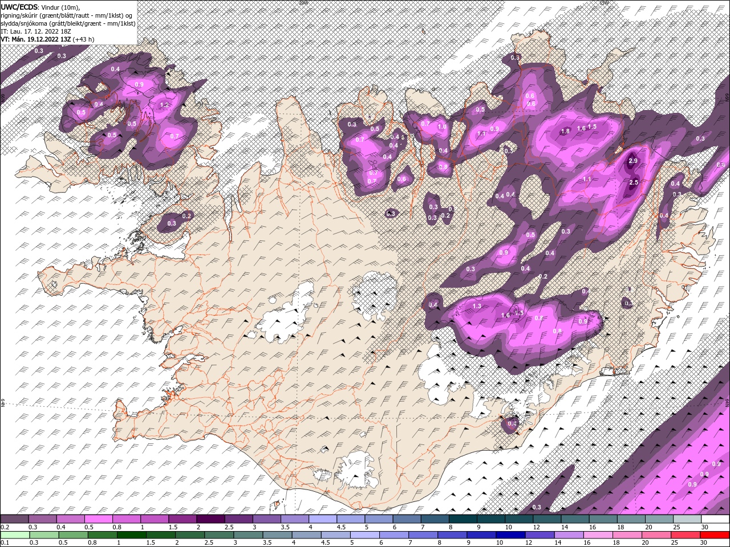
Task: Select top legend swatch between 4 and 4.5
Action: pos(322,519)
